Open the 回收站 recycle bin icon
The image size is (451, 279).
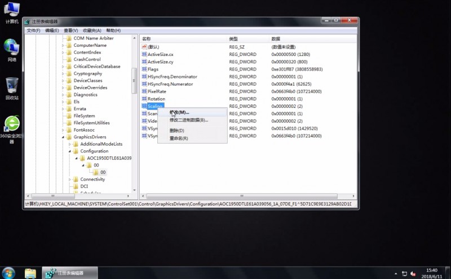12,89
